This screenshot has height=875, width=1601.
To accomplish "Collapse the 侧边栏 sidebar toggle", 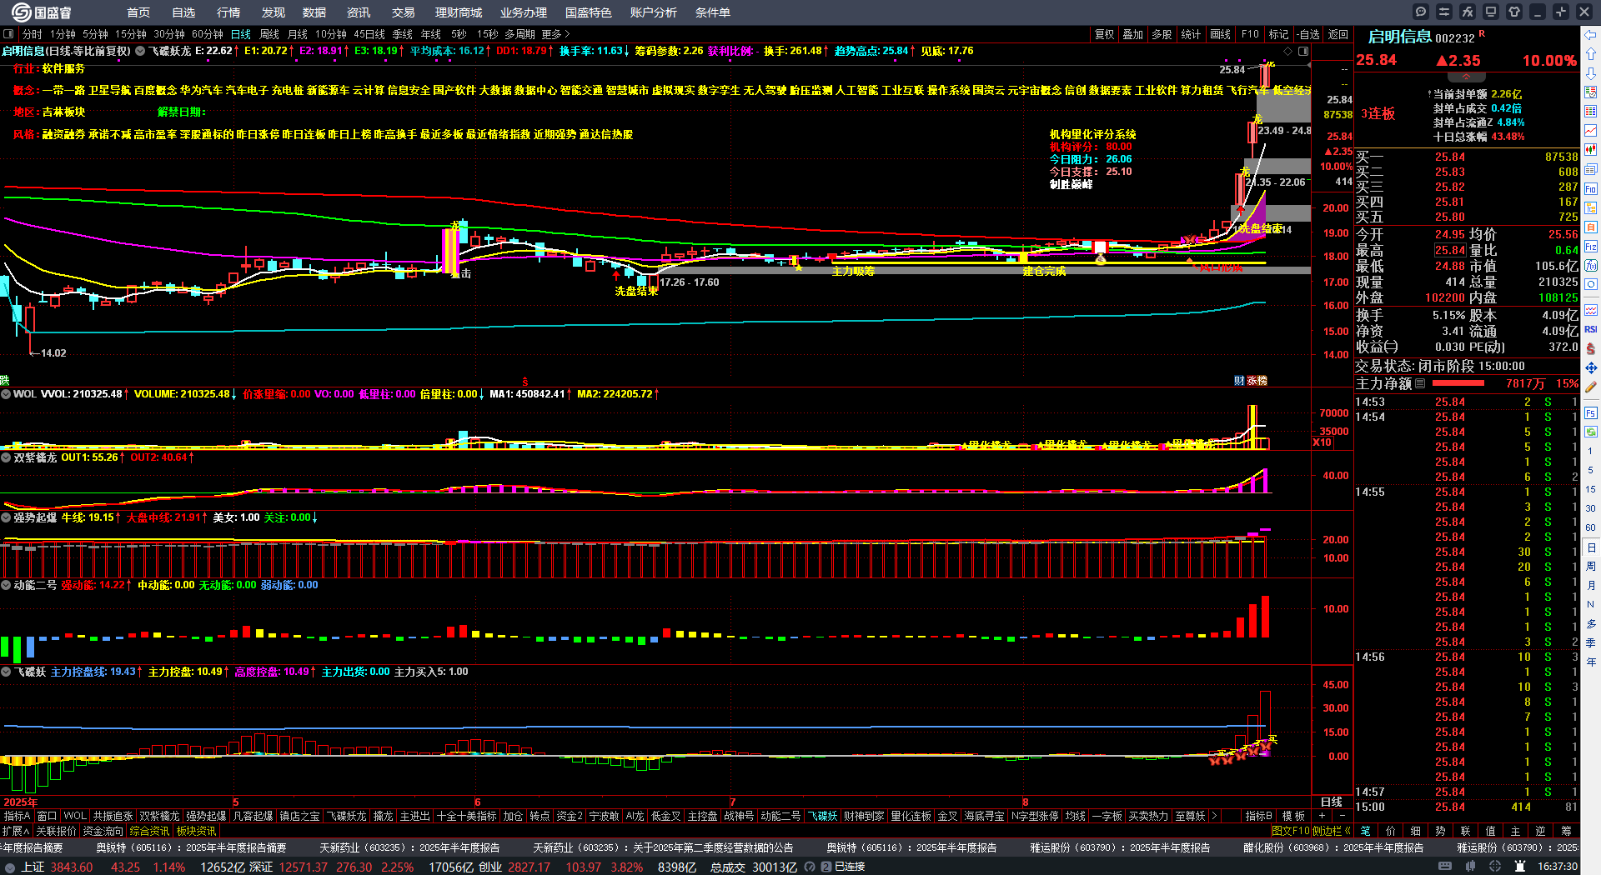I will tap(1332, 831).
